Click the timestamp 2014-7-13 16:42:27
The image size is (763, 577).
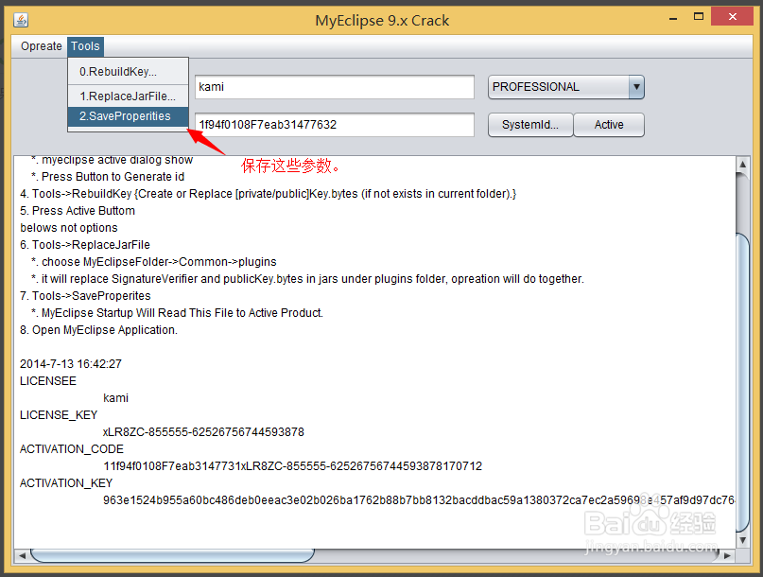(x=71, y=364)
